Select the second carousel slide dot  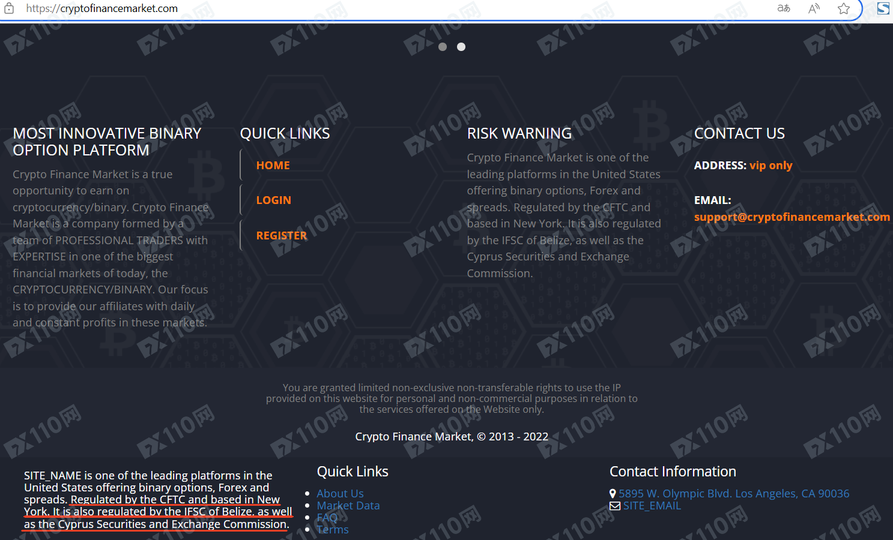click(461, 47)
